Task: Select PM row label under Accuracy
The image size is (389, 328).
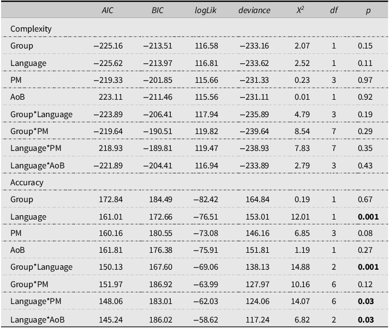Action: (16, 233)
